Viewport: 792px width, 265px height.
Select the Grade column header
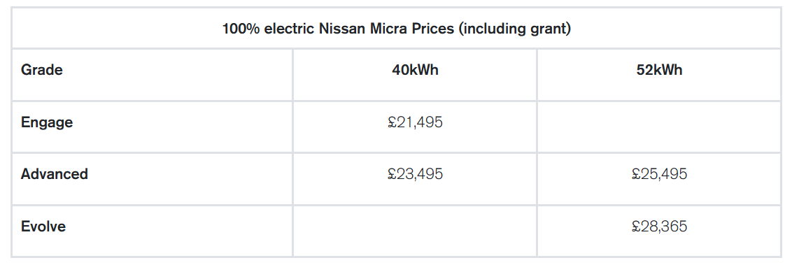pos(42,70)
